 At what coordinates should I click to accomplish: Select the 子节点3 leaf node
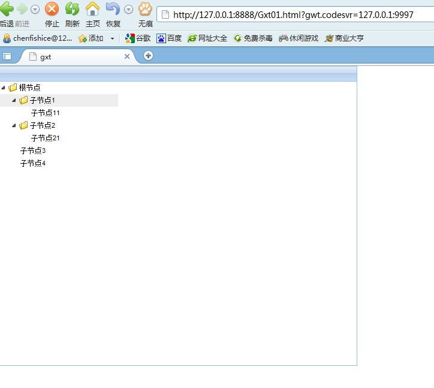tap(33, 151)
